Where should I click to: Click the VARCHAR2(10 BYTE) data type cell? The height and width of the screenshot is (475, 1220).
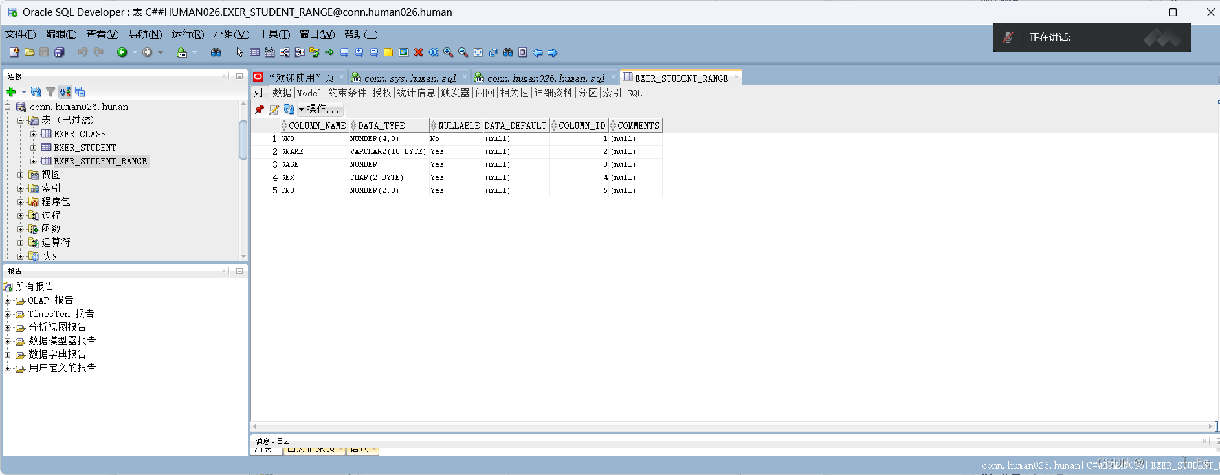(x=388, y=151)
